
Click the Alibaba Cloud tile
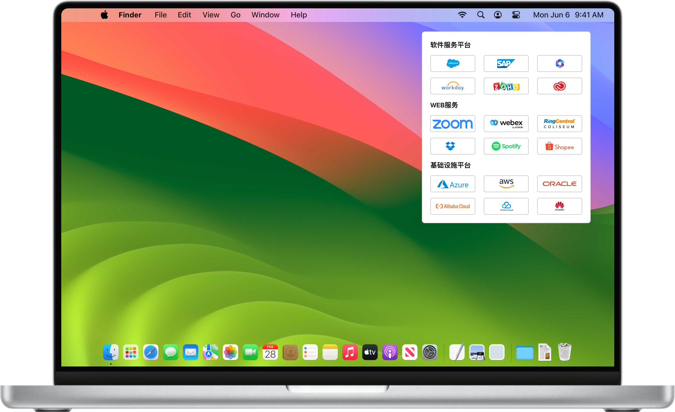pyautogui.click(x=453, y=206)
